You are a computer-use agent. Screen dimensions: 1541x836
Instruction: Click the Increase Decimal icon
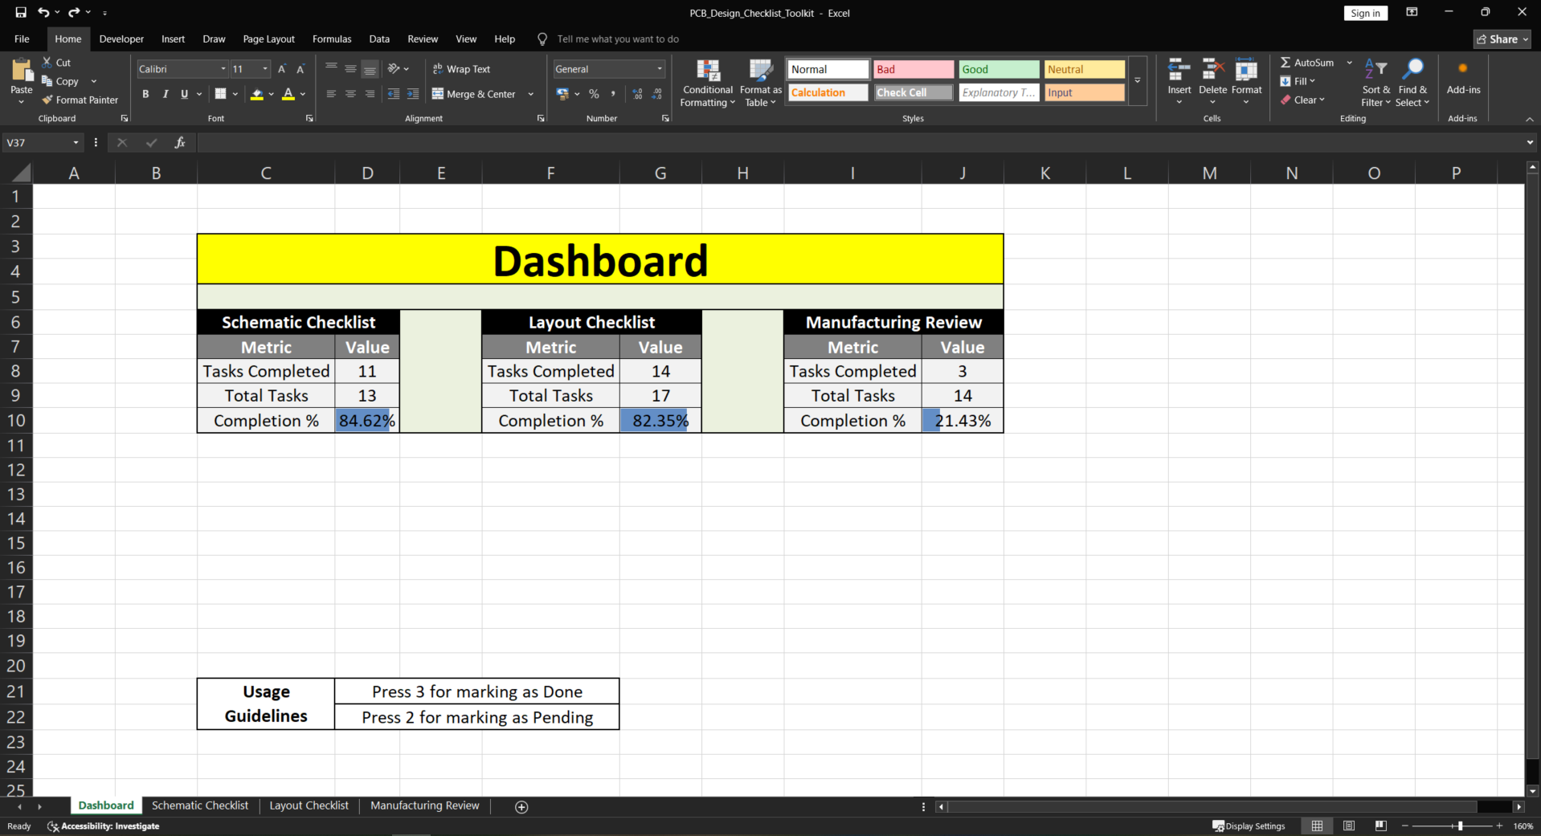(x=638, y=94)
